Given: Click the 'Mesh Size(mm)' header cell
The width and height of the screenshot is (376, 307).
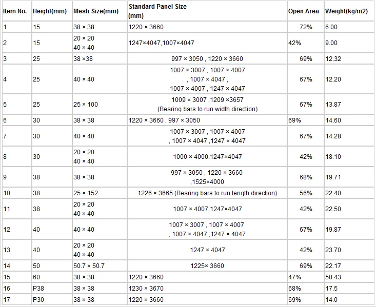Looking at the screenshot, I should pyautogui.click(x=96, y=11).
